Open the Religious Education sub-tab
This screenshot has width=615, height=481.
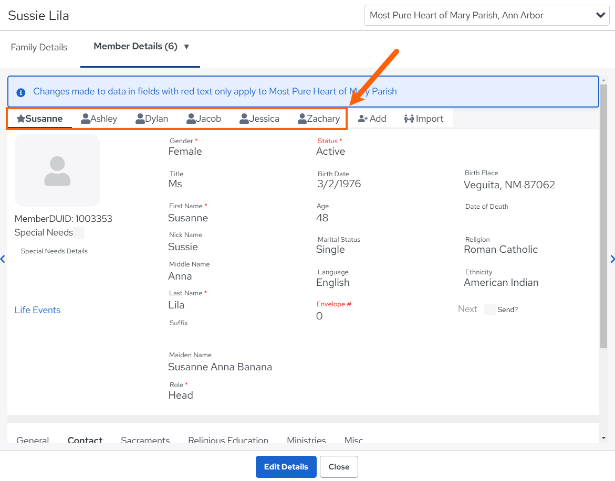click(228, 440)
